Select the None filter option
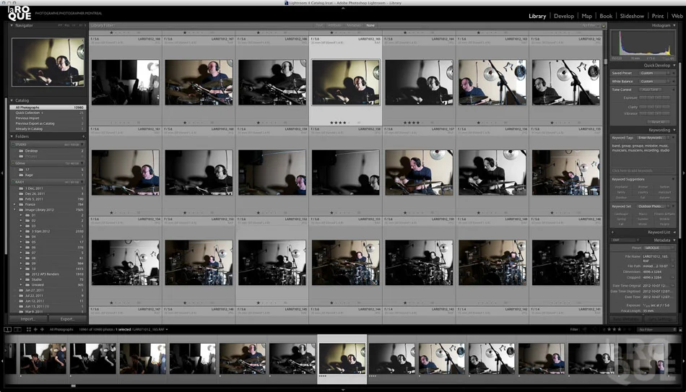Image resolution: width=686 pixels, height=392 pixels. click(370, 25)
